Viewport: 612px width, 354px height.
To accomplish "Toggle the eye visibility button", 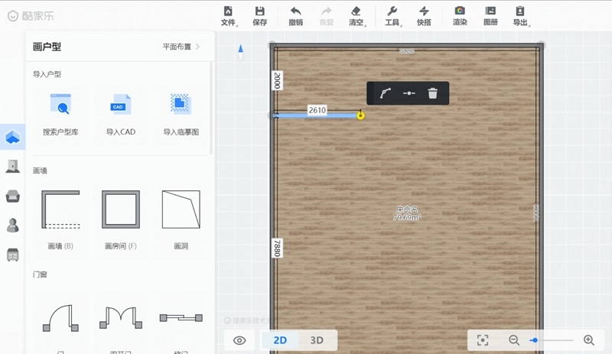I will coord(239,340).
